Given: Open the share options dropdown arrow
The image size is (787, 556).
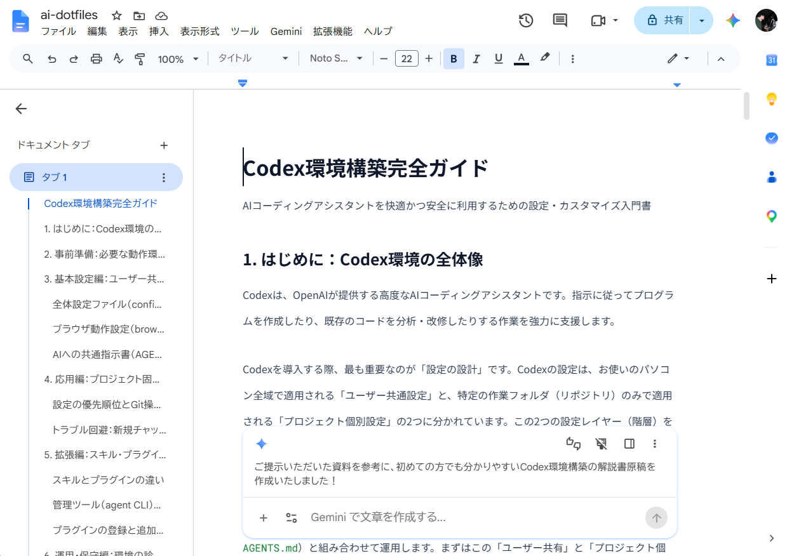Looking at the screenshot, I should click(701, 20).
